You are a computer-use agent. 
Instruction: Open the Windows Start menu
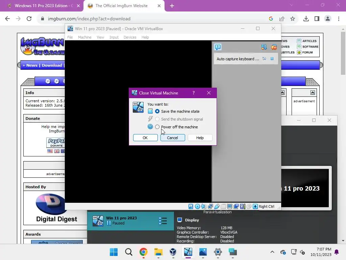(114, 252)
